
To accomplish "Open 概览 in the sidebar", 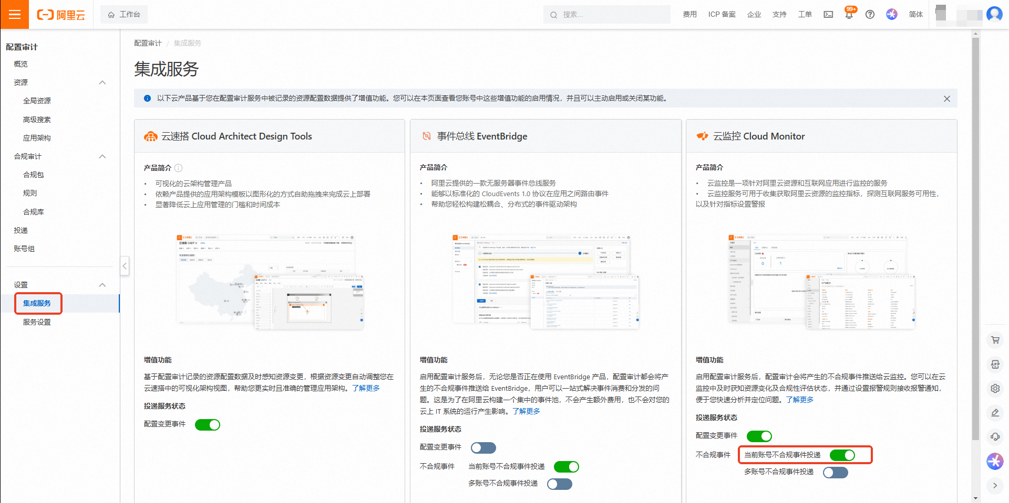I will tap(21, 64).
